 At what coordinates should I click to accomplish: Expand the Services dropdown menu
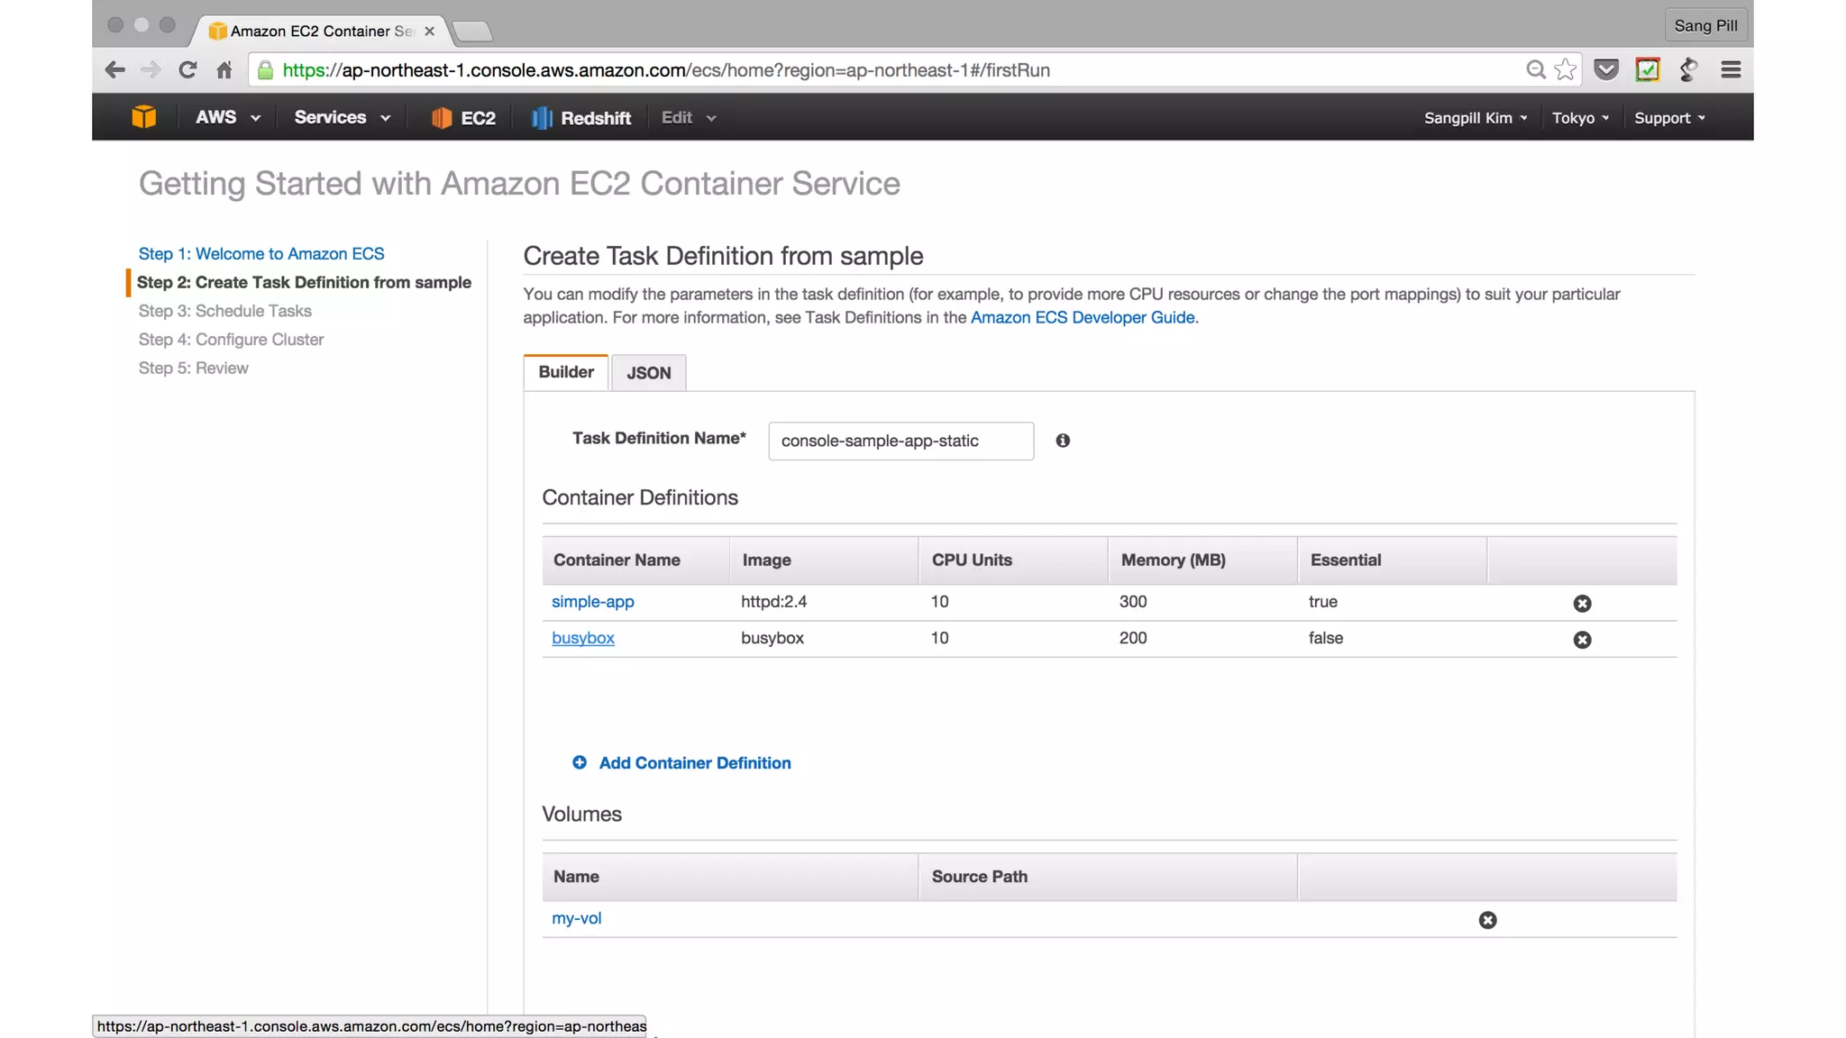(342, 117)
